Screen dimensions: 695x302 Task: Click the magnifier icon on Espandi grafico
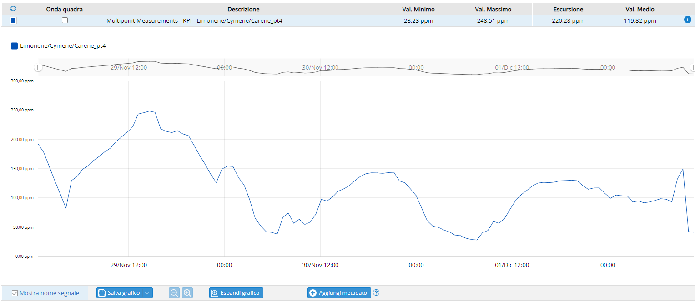(x=215, y=293)
